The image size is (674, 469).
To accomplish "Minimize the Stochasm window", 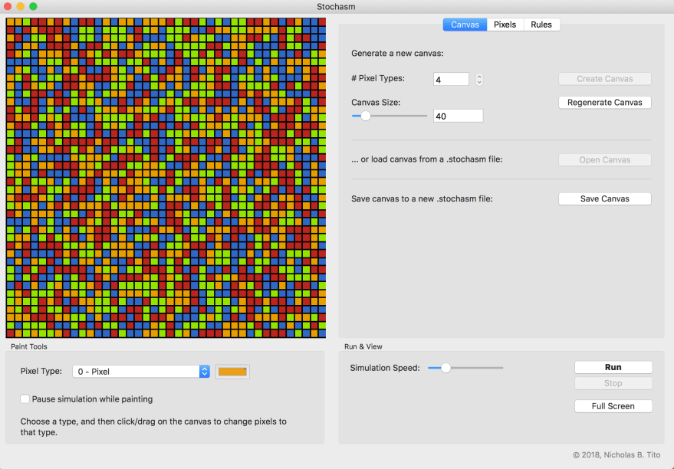I will (x=21, y=7).
